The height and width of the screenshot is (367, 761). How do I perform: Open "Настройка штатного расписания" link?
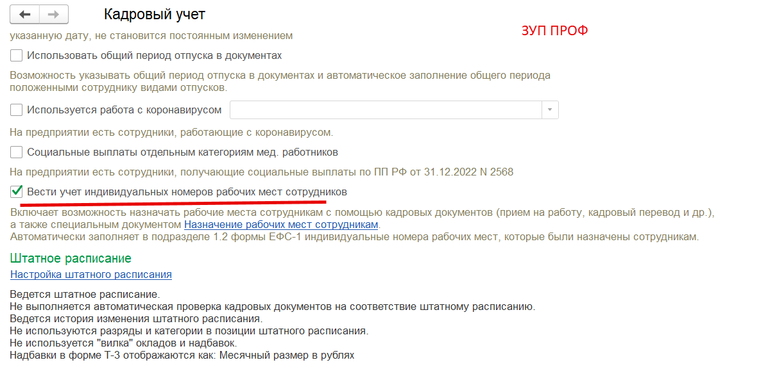tap(91, 275)
